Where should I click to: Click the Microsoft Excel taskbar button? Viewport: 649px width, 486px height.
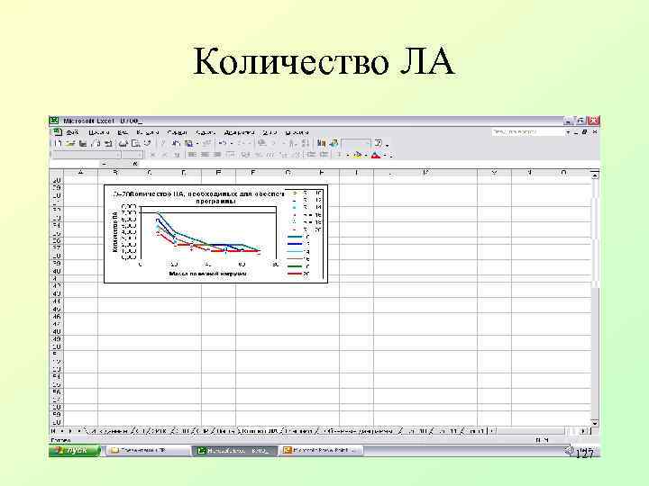[234, 451]
